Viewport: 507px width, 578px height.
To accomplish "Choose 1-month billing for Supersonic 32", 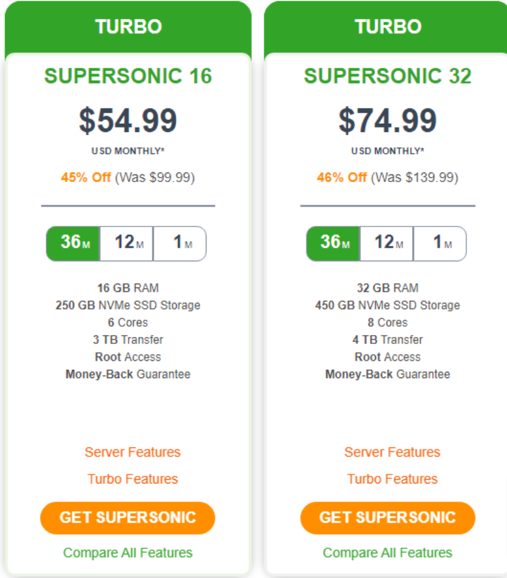I will (x=440, y=243).
